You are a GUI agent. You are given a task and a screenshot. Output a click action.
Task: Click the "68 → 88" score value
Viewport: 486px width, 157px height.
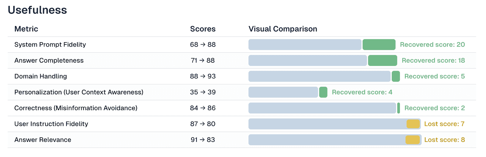coord(203,45)
